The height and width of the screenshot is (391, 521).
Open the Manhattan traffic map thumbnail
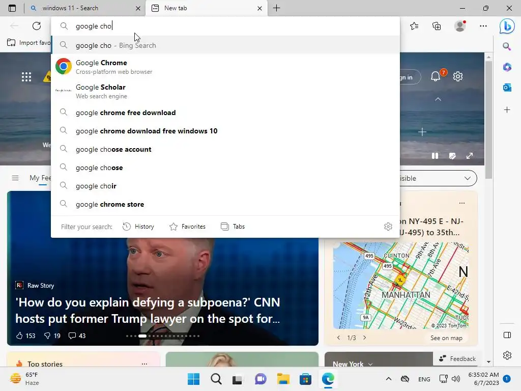(x=401, y=285)
